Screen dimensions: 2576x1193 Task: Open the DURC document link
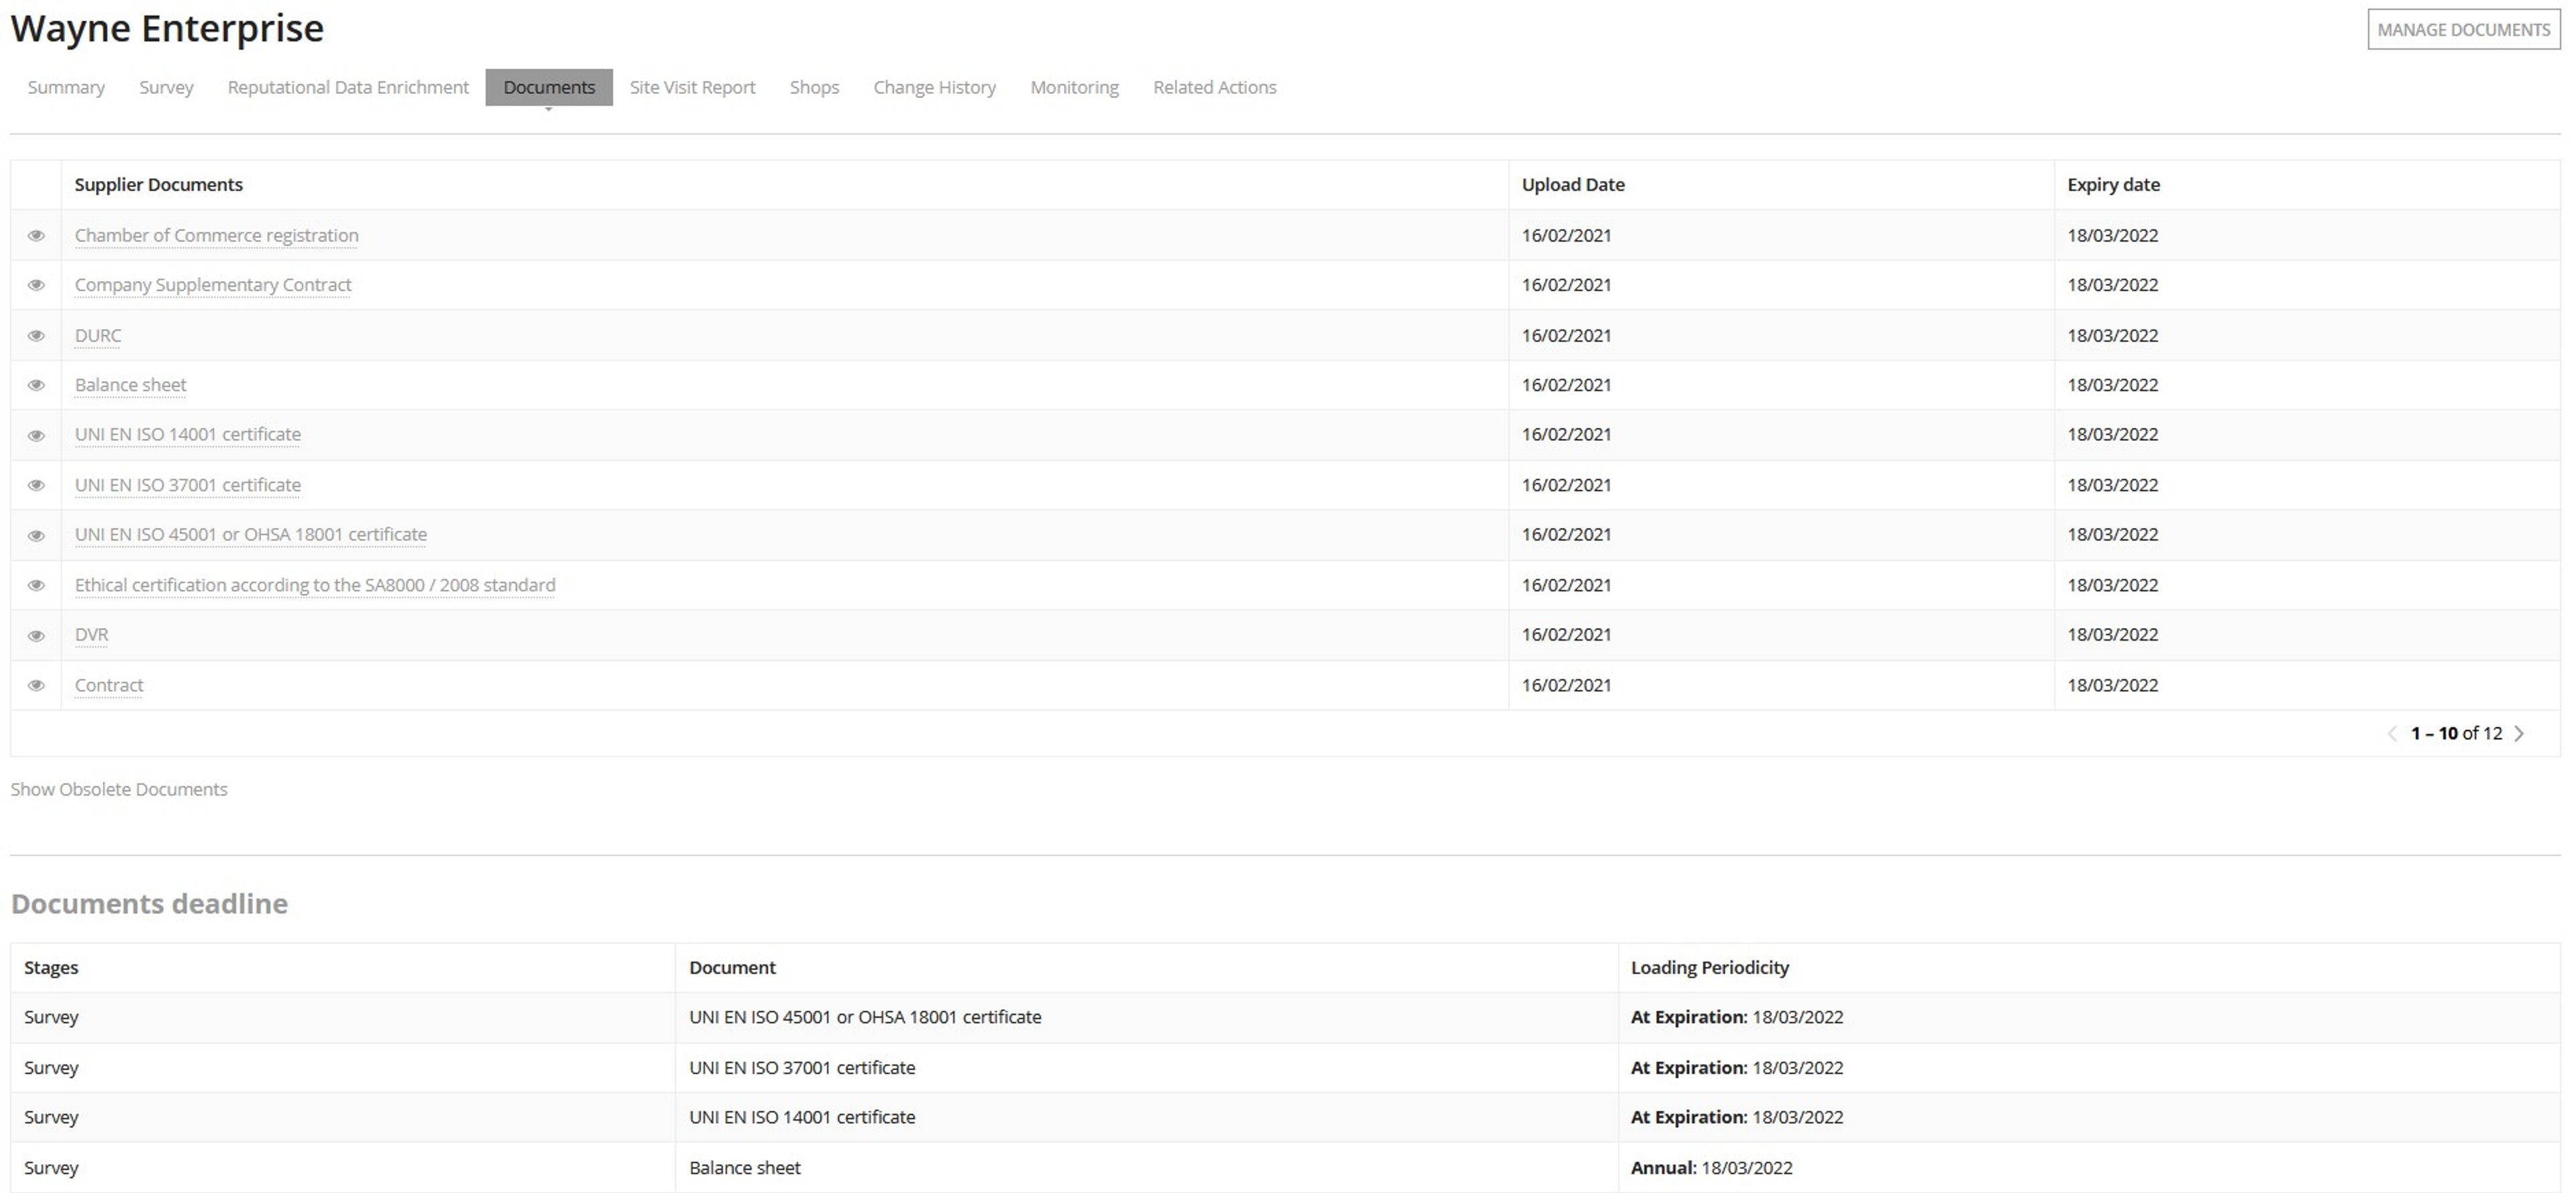click(98, 335)
